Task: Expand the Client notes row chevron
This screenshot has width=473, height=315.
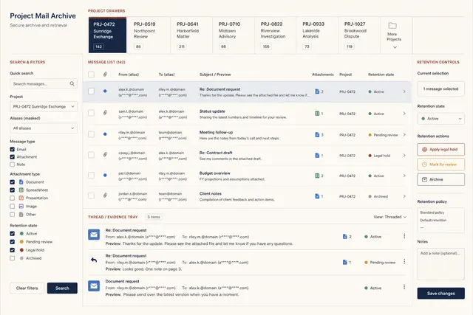Action: (x=404, y=196)
